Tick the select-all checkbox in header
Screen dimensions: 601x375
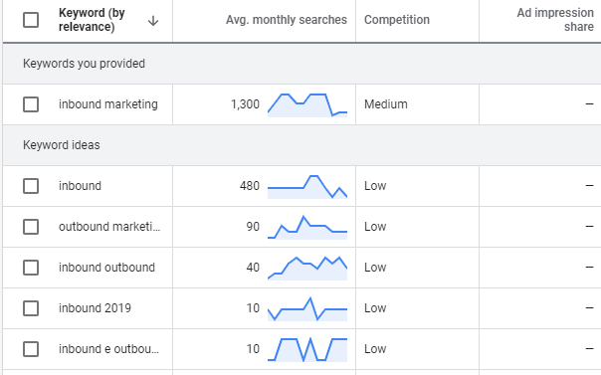pos(31,20)
